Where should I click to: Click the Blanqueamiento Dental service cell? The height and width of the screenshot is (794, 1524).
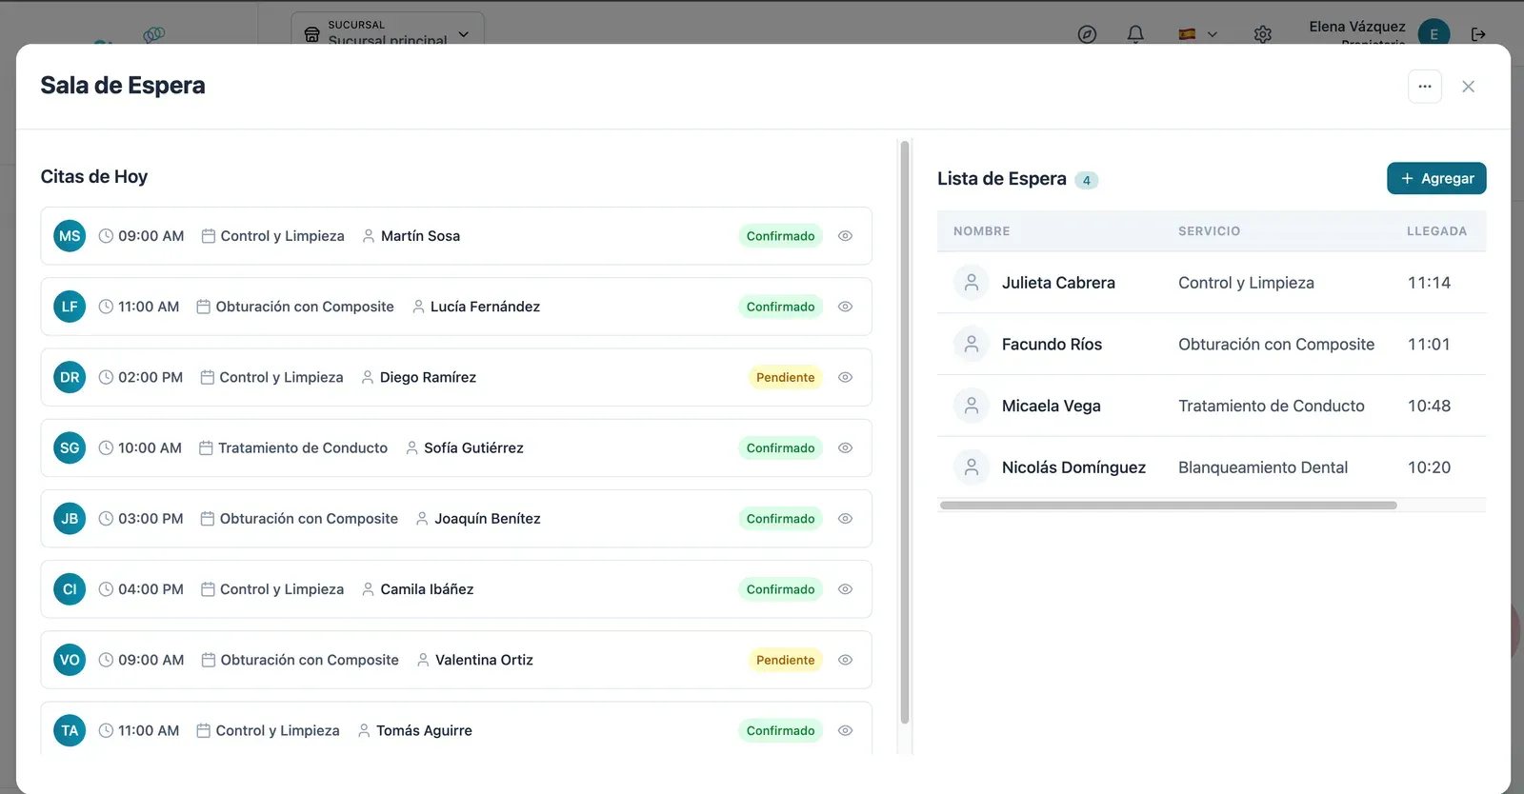[x=1263, y=467]
